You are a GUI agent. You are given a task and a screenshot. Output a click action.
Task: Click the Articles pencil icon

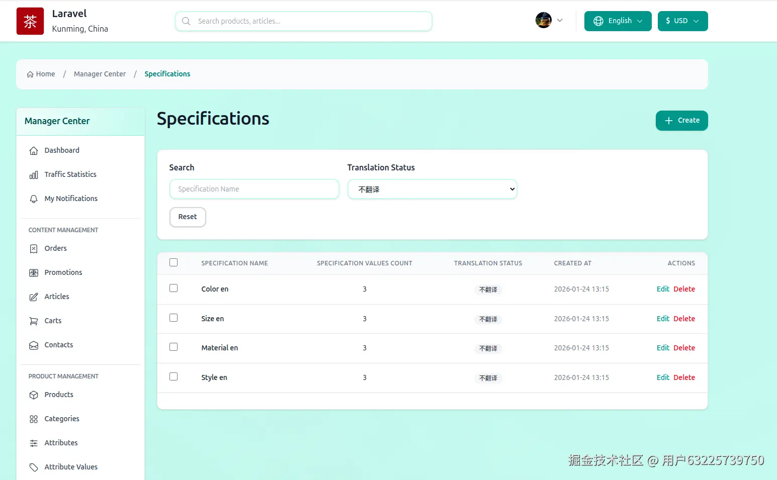tap(34, 297)
